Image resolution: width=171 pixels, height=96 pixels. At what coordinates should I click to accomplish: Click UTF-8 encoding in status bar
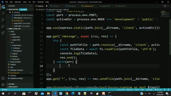tap(137, 90)
